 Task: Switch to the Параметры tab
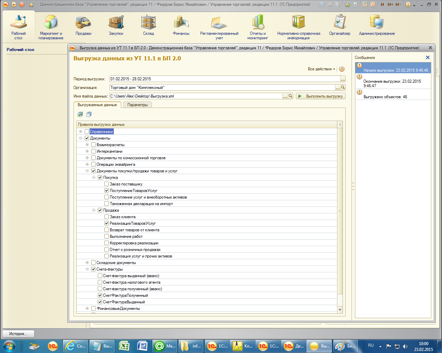[137, 105]
